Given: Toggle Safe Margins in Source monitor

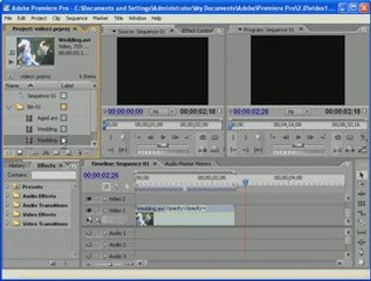Looking at the screenshot, I should click(214, 137).
